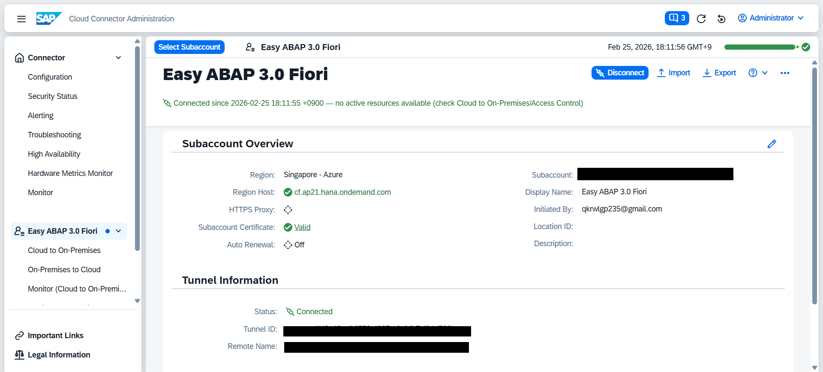This screenshot has width=823, height=372.
Task: Open the alerts notification badge showing 3
Action: click(677, 18)
